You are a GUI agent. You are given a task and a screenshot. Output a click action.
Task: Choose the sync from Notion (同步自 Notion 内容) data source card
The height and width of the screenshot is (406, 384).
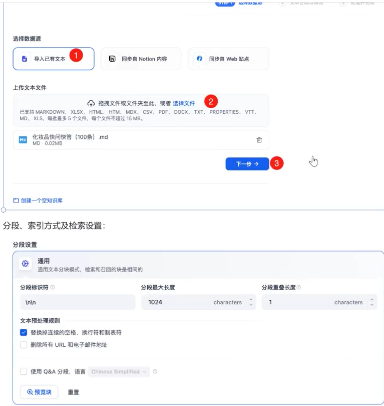point(141,59)
